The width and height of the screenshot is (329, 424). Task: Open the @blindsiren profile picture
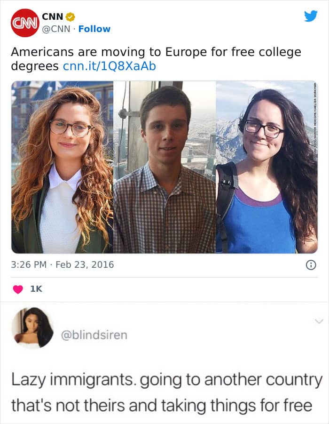(33, 328)
